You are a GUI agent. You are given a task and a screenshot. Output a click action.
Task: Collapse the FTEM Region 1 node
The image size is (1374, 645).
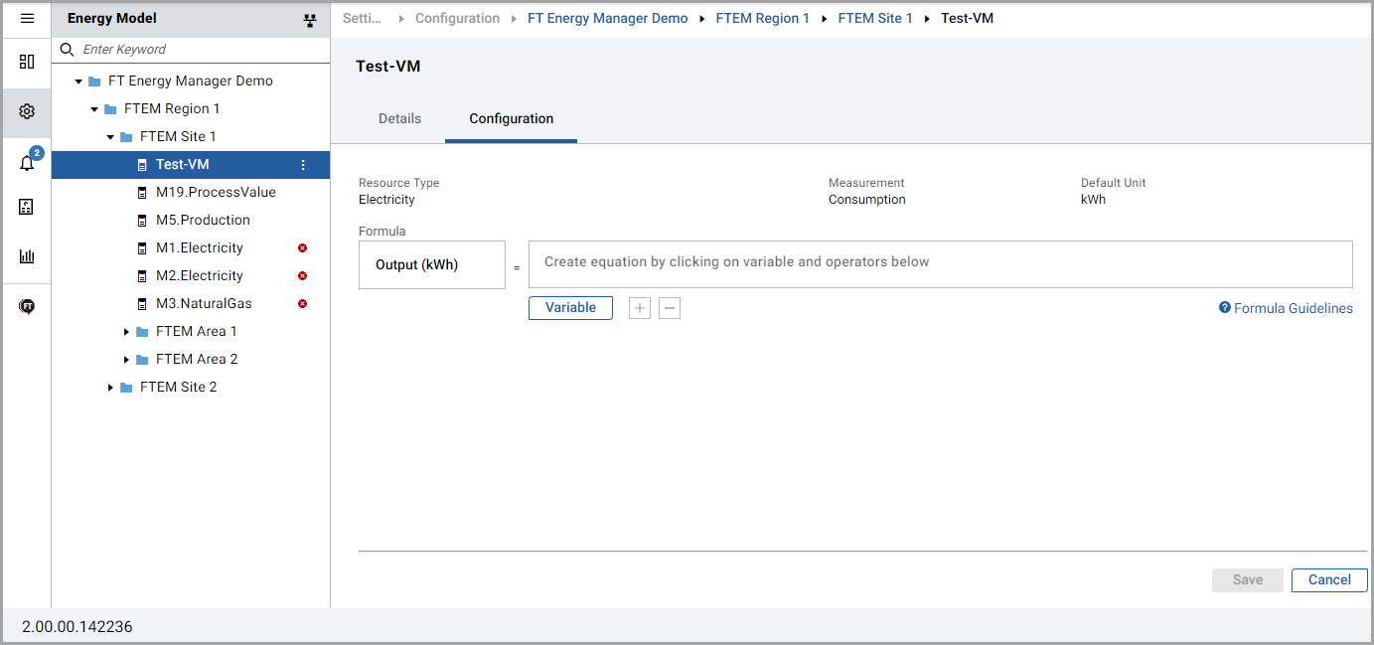coord(94,109)
